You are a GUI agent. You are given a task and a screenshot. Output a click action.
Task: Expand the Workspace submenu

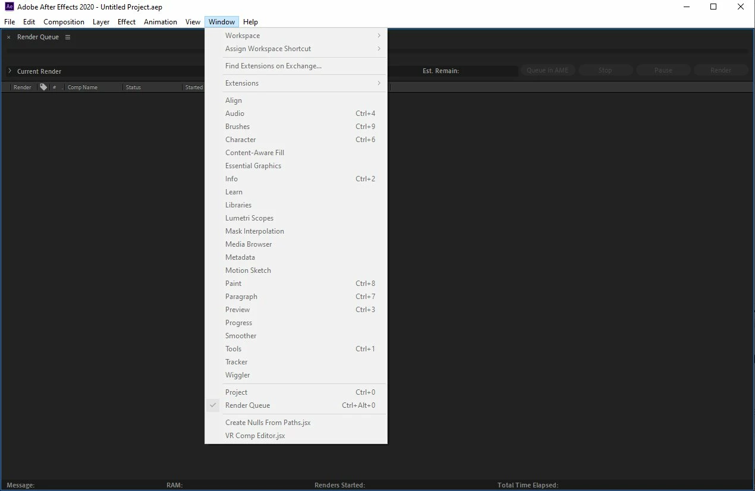click(296, 36)
